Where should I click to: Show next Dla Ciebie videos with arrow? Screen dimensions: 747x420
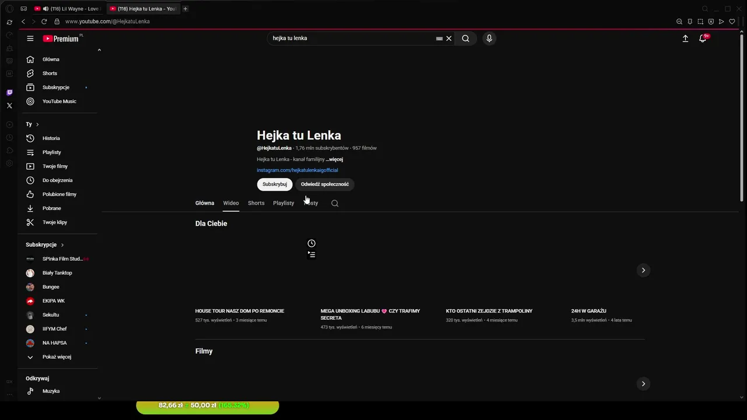click(643, 270)
